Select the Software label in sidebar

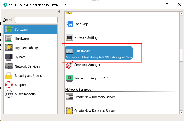(21, 29)
